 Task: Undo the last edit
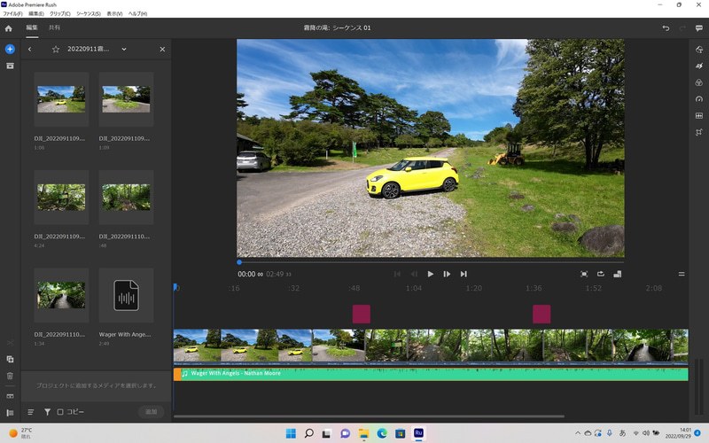(x=666, y=28)
